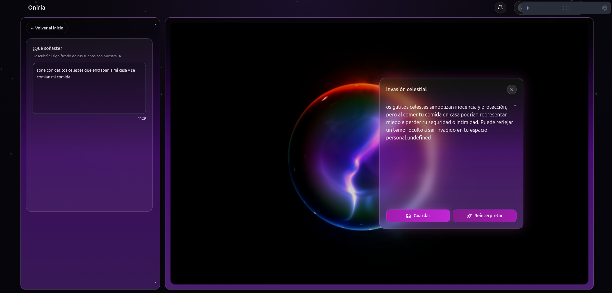Image resolution: width=612 pixels, height=293 pixels.
Task: Click the interpretation text scroll down arrow
Action: coord(515,197)
